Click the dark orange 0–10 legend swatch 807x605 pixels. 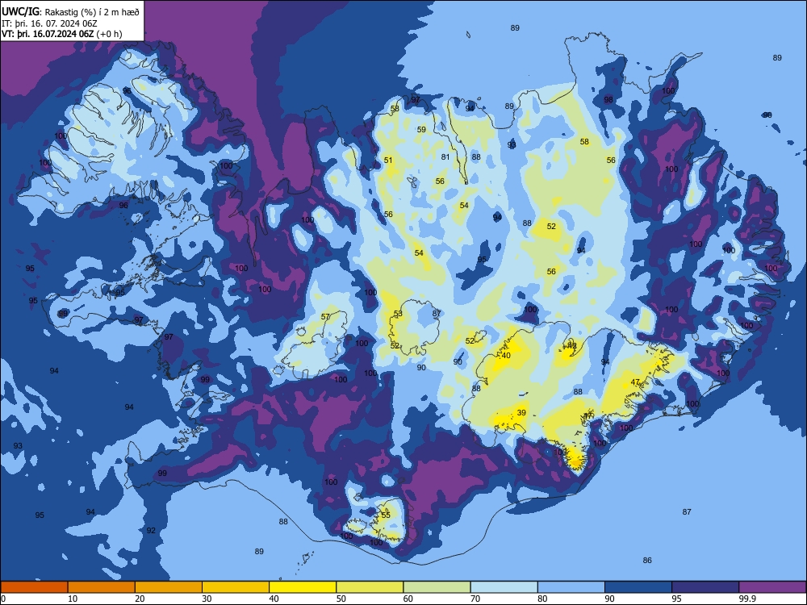coord(34,587)
